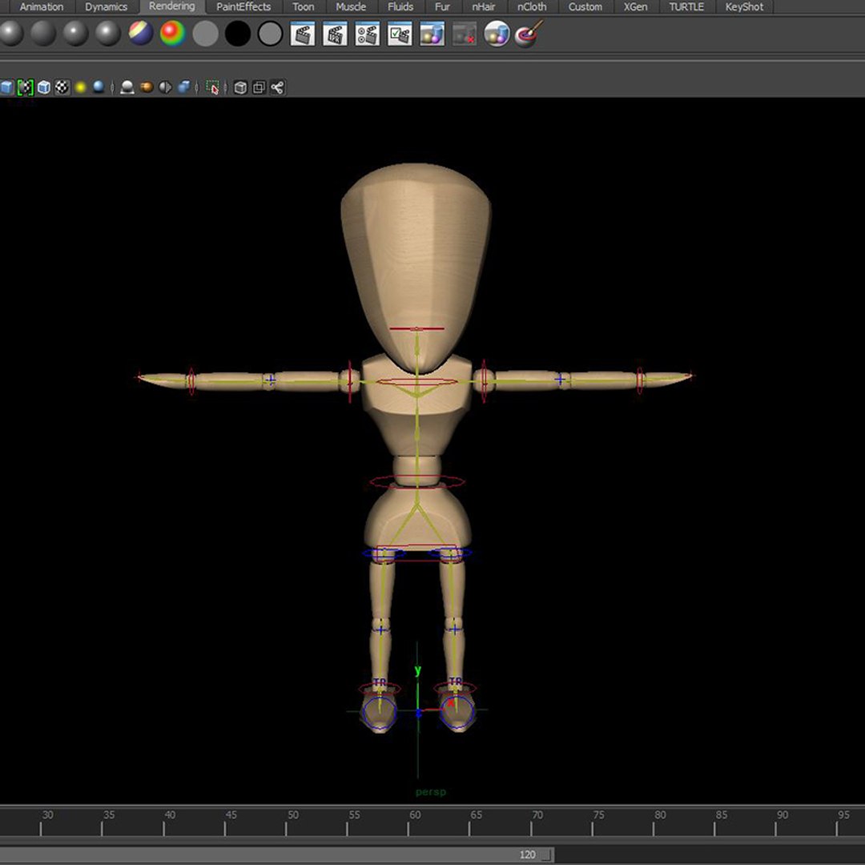Click the solid black circle shader icon
This screenshot has width=865, height=865.
pyautogui.click(x=238, y=34)
